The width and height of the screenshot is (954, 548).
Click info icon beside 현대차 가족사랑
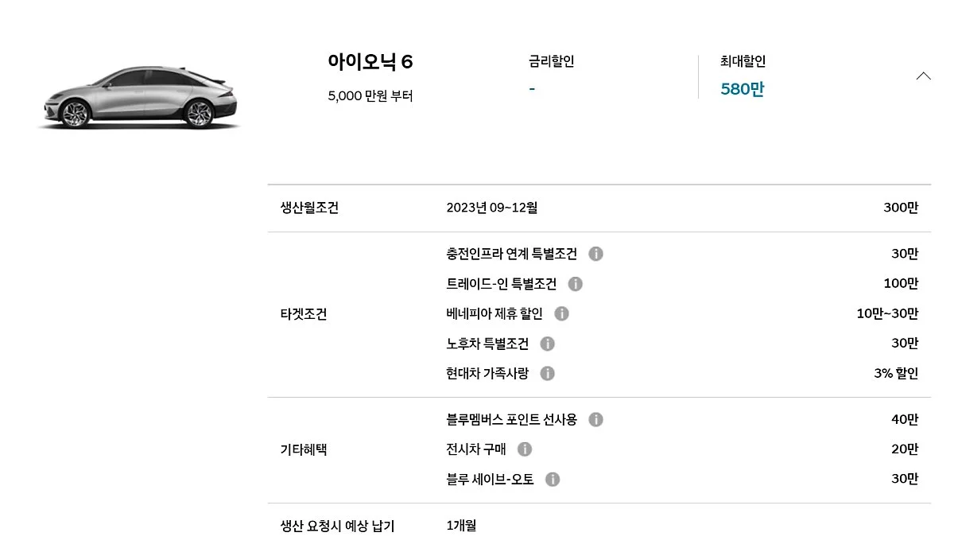coord(547,373)
